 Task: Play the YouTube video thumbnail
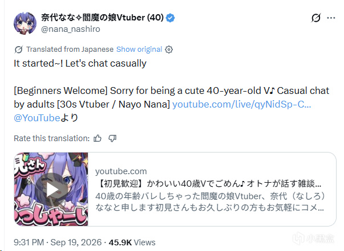click(51, 190)
